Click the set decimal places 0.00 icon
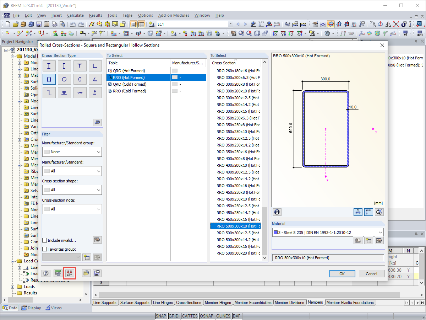The image size is (426, 320). (58, 273)
